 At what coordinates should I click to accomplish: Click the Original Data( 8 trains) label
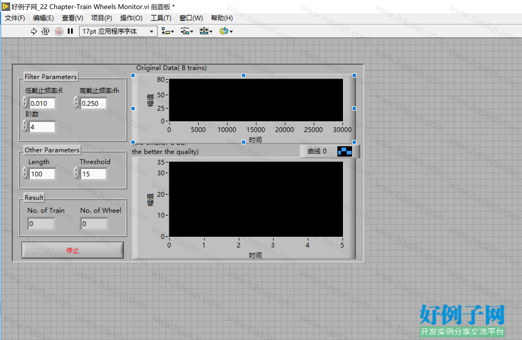(172, 68)
